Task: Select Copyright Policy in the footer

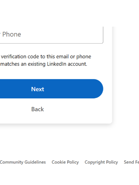Action: (101, 162)
